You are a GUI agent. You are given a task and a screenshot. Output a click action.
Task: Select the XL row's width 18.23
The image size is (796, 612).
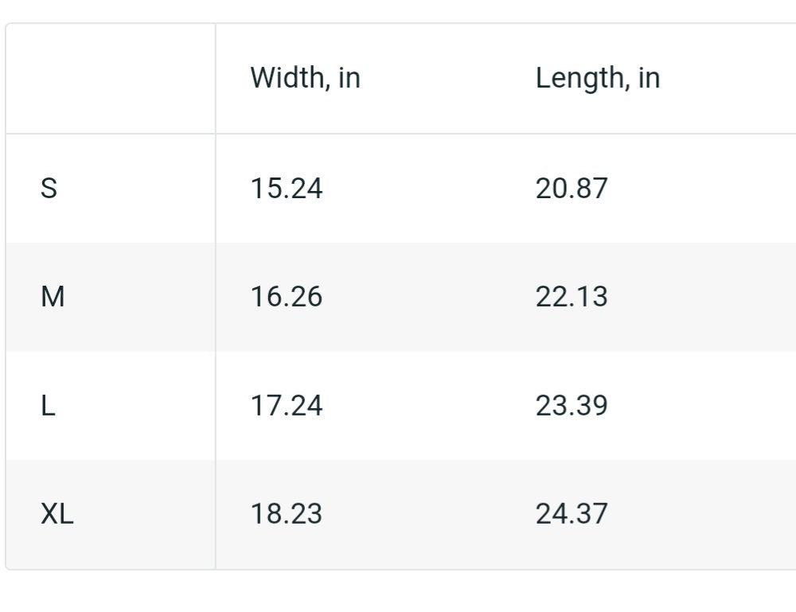(287, 513)
